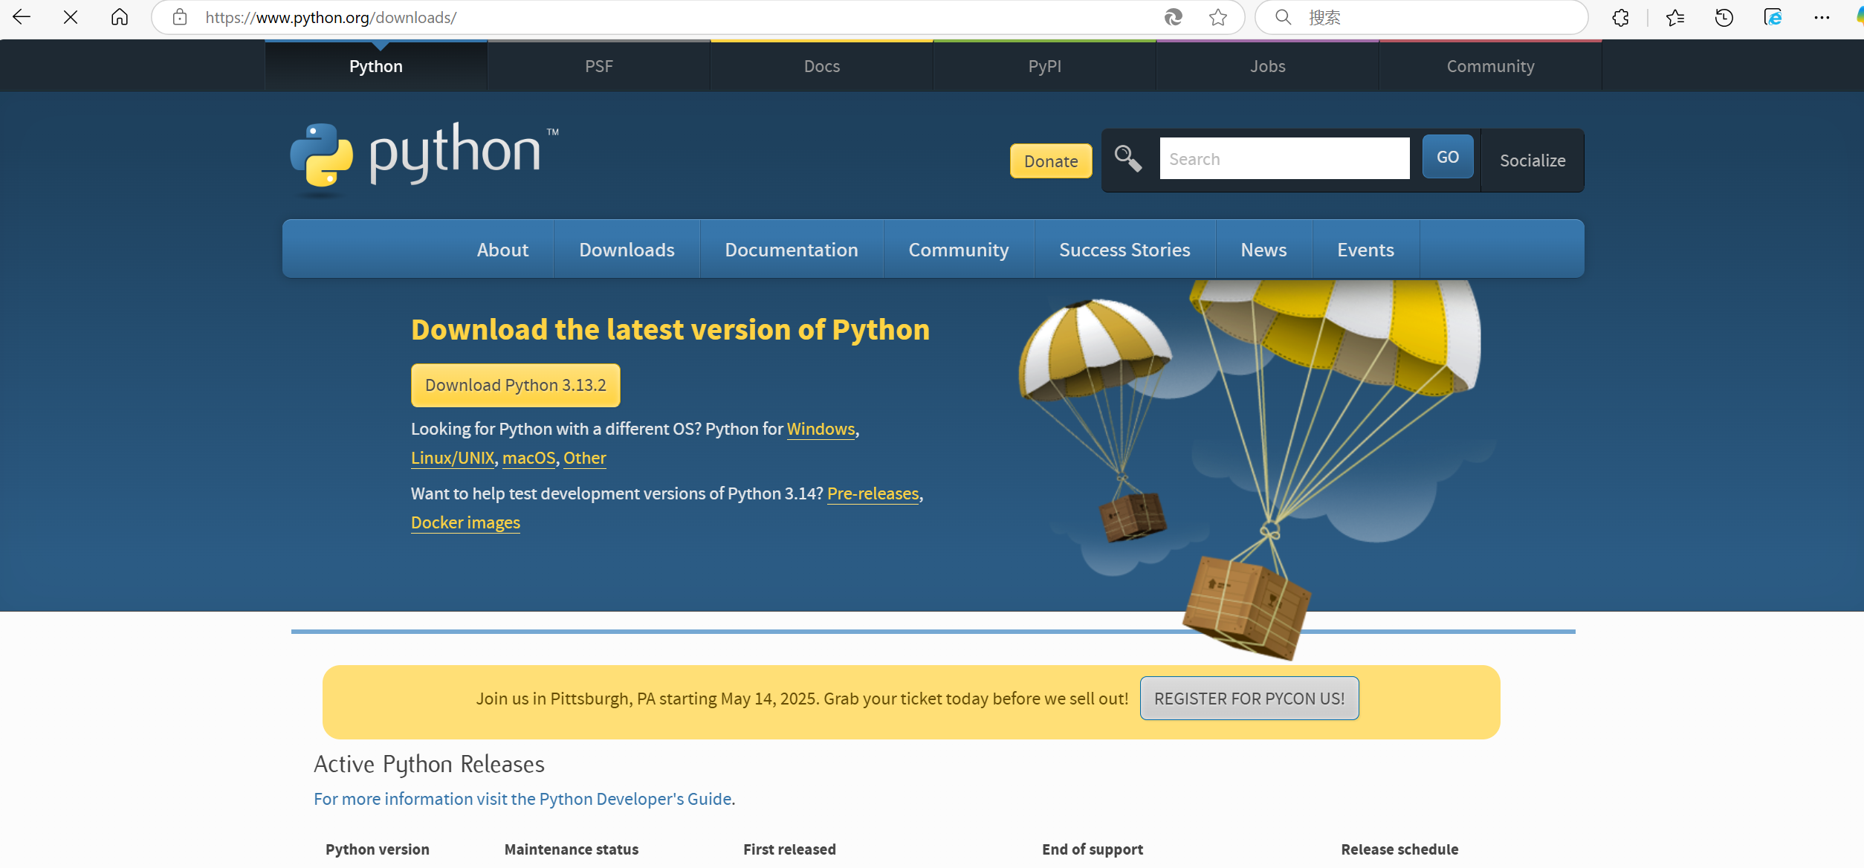Image resolution: width=1864 pixels, height=868 pixels.
Task: Expand the Socialize menu
Action: [x=1532, y=161]
